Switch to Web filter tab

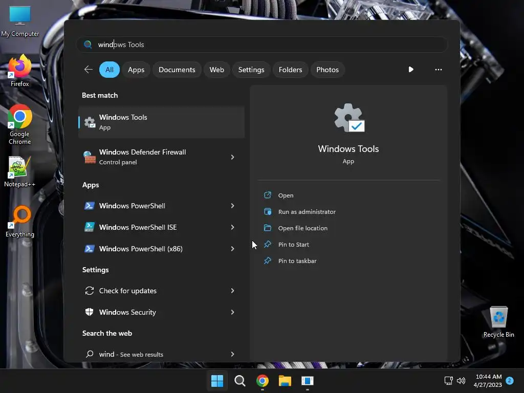[x=216, y=70]
